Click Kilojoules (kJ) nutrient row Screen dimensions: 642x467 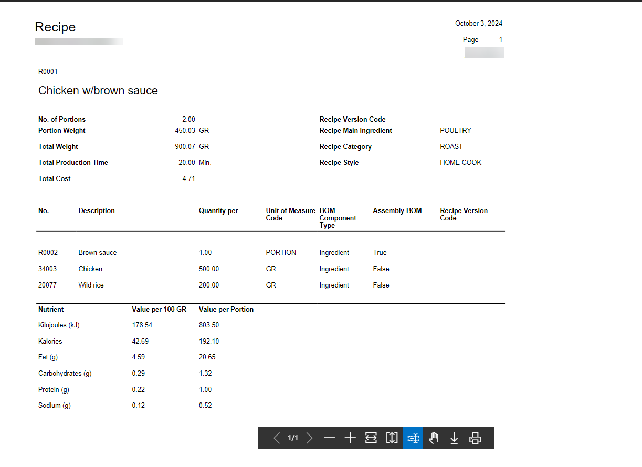[x=59, y=325]
